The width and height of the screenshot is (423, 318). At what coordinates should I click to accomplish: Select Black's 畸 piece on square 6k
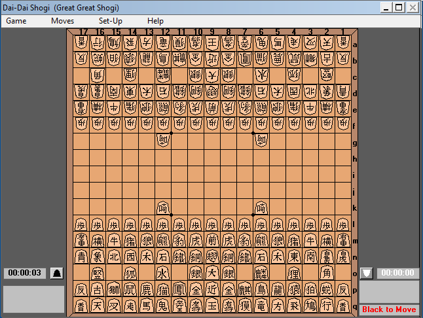point(261,207)
